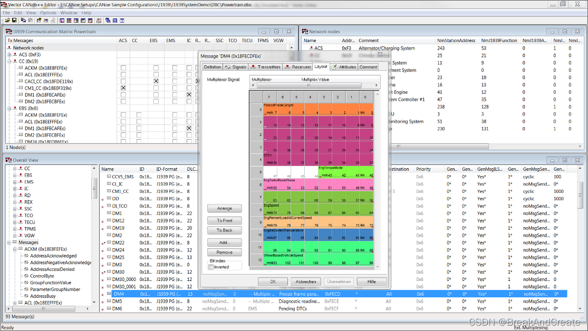Uncheck the IC checkbox for CC's DM1 row
Screen dimensions: 588x331
pyautogui.click(x=189, y=95)
